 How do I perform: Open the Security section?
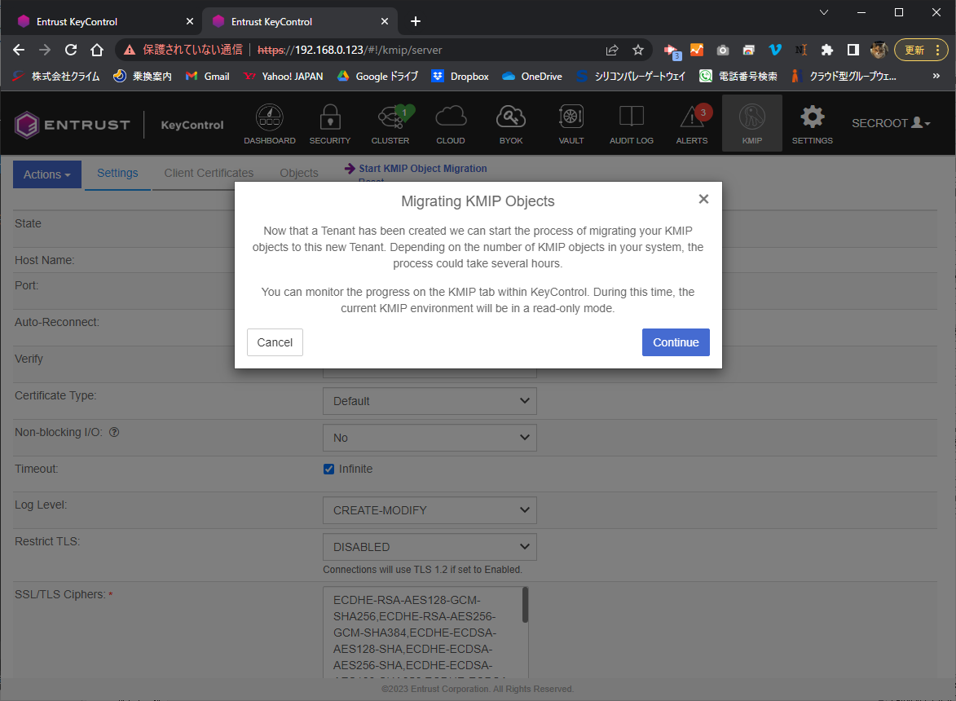tap(330, 124)
